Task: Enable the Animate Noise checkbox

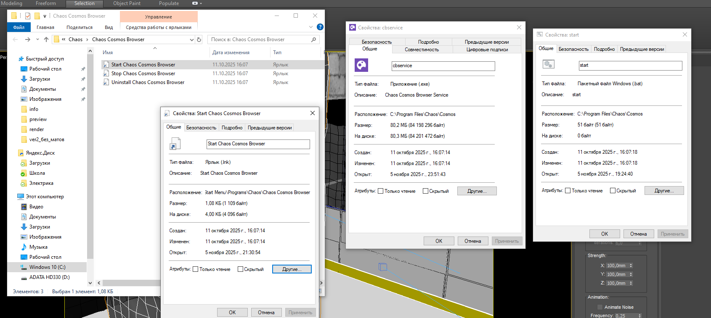Action: [600, 307]
